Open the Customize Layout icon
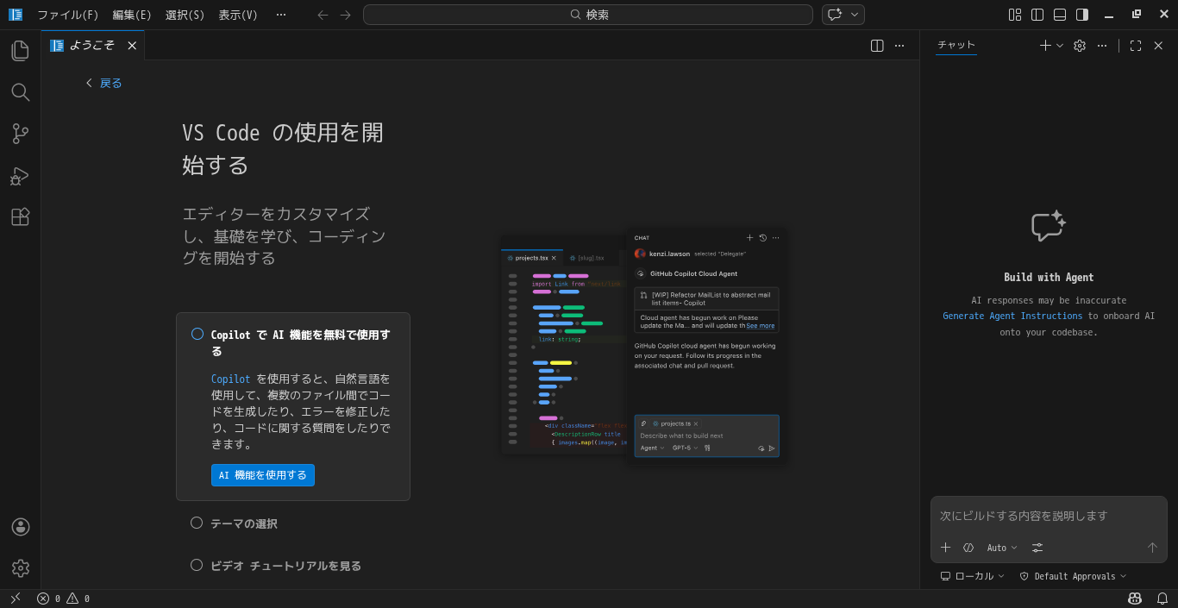Screen dimensions: 1178x608 1015,15
